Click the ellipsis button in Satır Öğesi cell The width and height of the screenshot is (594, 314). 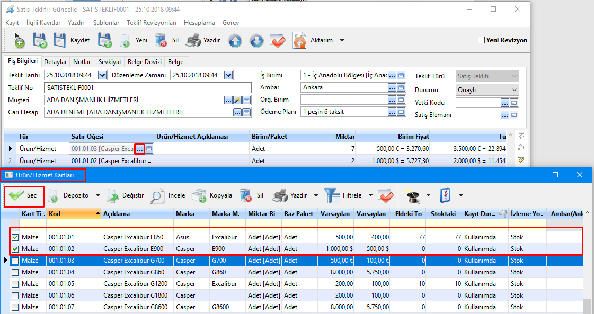pyautogui.click(x=140, y=149)
